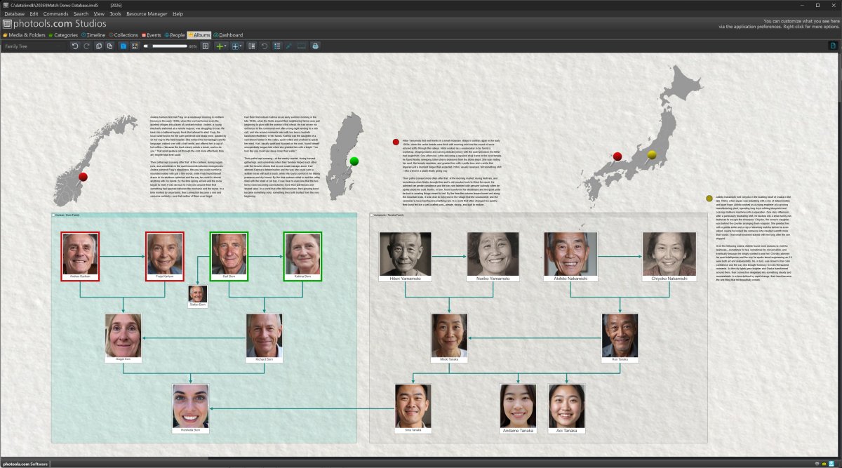Select the Rao Tanaka portrait
Image resolution: width=842 pixels, height=468 pixels.
620,337
